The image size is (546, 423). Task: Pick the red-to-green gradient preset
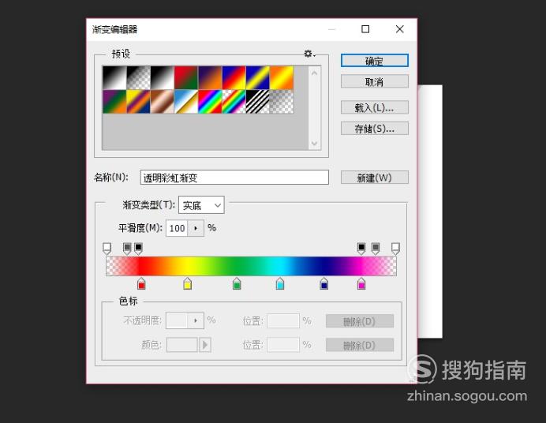click(186, 77)
